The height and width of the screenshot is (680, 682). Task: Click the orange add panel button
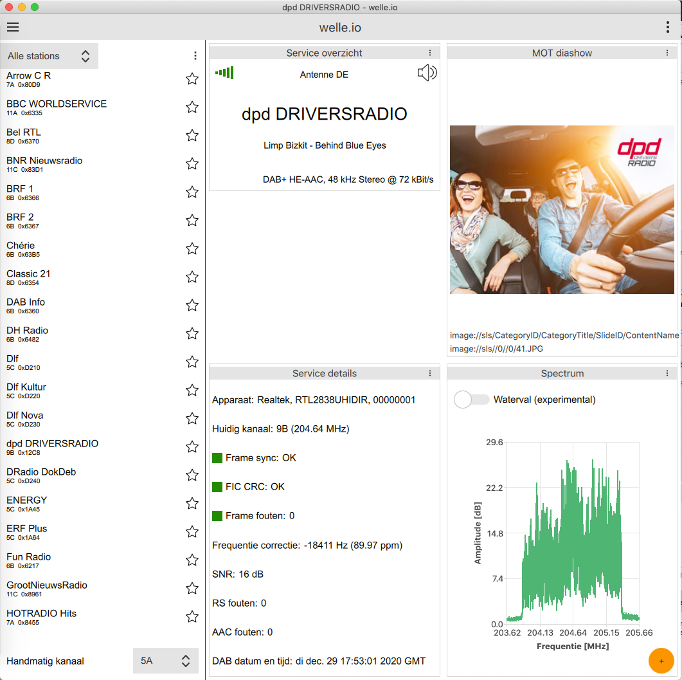point(661,661)
